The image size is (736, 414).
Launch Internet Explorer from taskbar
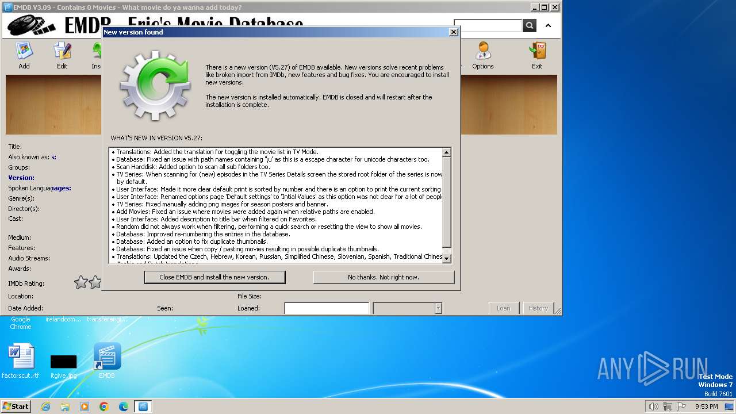45,407
